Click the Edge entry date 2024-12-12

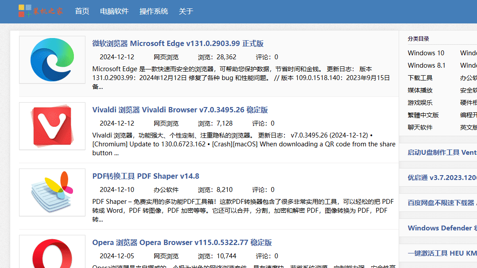click(x=117, y=57)
